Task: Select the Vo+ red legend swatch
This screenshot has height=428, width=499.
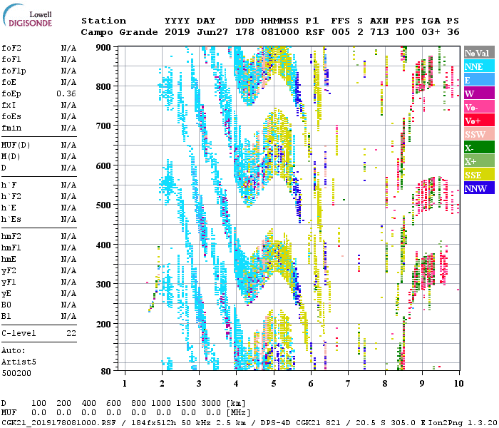Action: pyautogui.click(x=479, y=121)
